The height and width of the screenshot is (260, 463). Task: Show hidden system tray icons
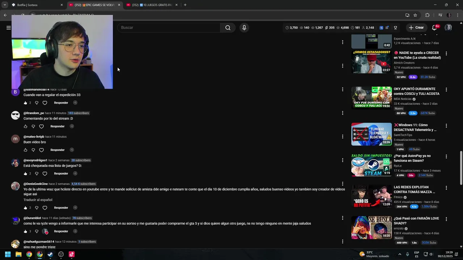(x=400, y=254)
